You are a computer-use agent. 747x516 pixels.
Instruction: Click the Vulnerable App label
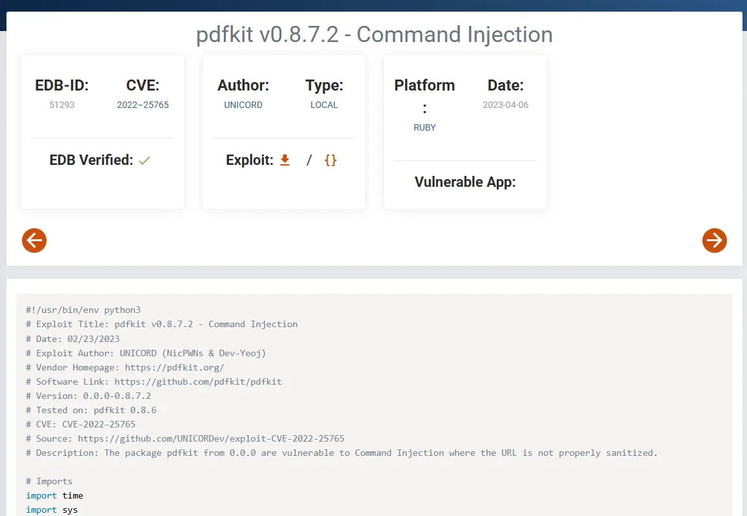click(x=465, y=182)
